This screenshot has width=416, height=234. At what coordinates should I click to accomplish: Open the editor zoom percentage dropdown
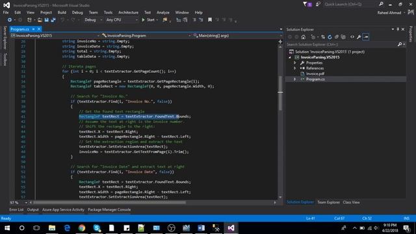click(26, 202)
